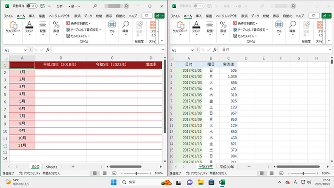This screenshot has height=188, width=334.
Task: Select Sheet1 tab in left workbook
Action: [x=51, y=167]
